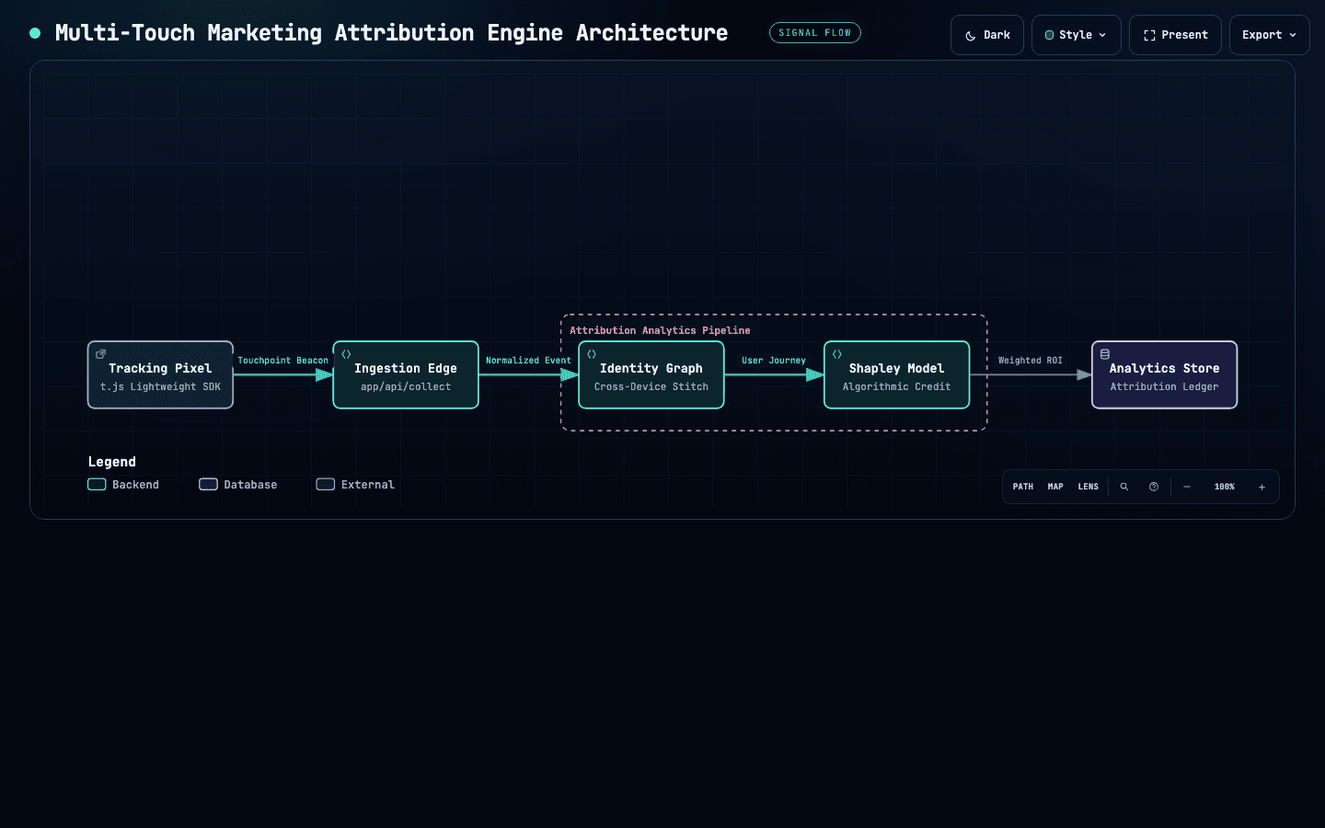
Task: Click the External legend label
Action: pyautogui.click(x=368, y=485)
